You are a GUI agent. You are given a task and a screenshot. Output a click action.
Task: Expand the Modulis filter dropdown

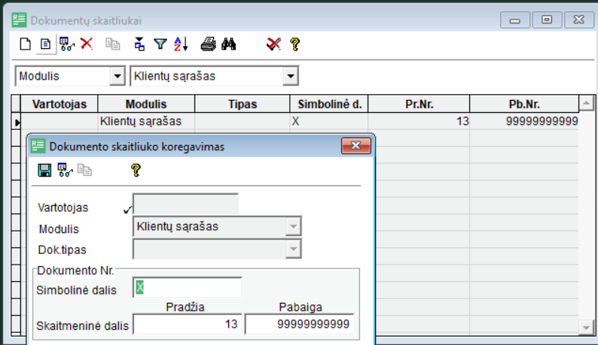(x=117, y=76)
